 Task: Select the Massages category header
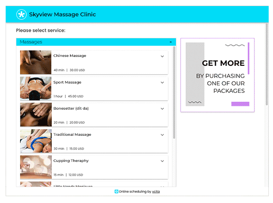[x=96, y=42]
